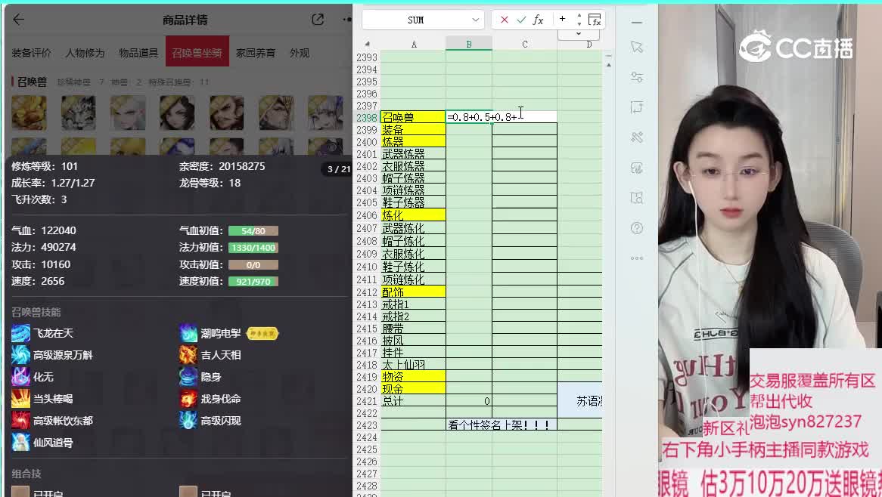The height and width of the screenshot is (497, 882).
Task: Confirm formula entry with the green checkmark
Action: pos(521,20)
